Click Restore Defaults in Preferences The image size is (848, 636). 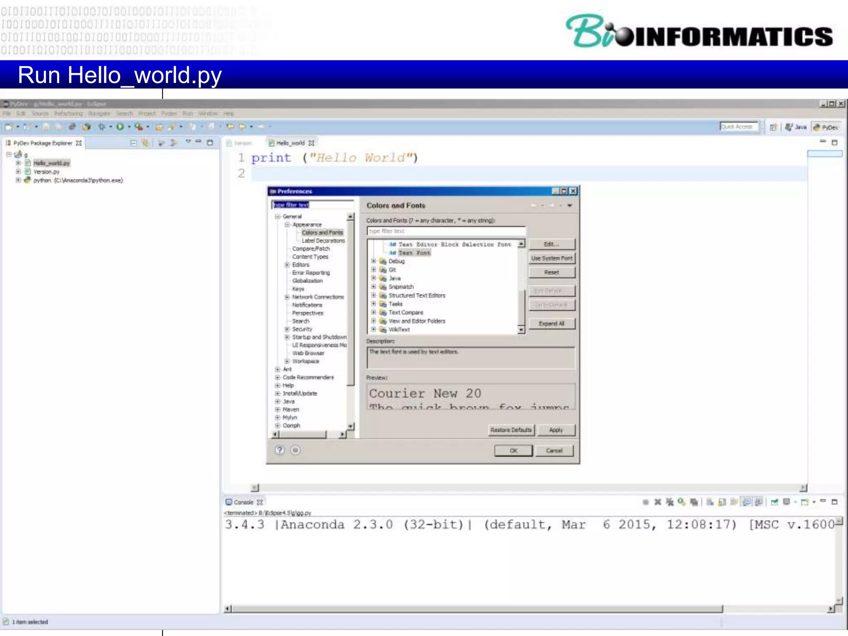pyautogui.click(x=511, y=430)
